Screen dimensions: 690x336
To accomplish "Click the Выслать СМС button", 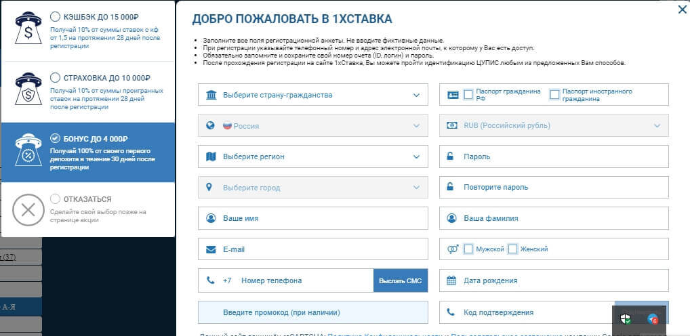I will 401,280.
